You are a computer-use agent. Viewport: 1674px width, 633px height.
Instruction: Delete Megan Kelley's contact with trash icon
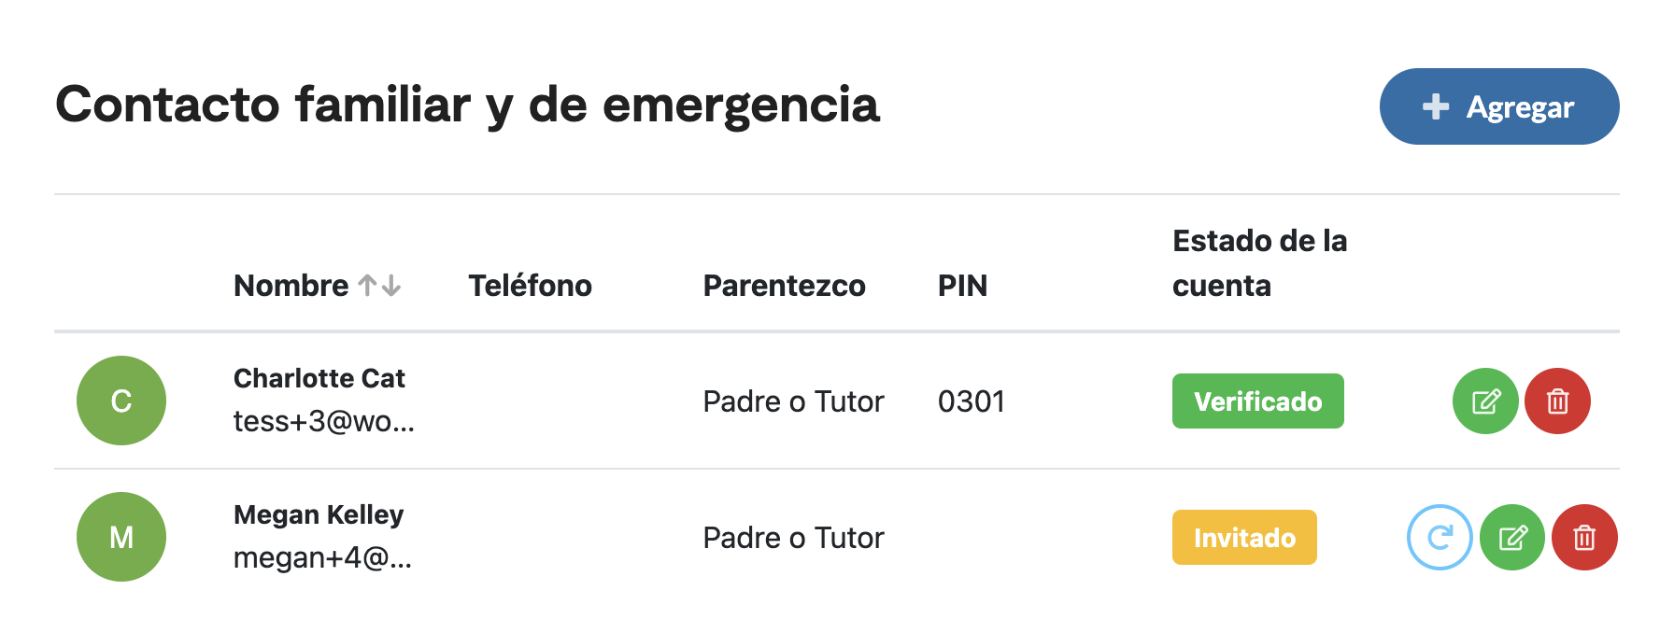(1584, 538)
